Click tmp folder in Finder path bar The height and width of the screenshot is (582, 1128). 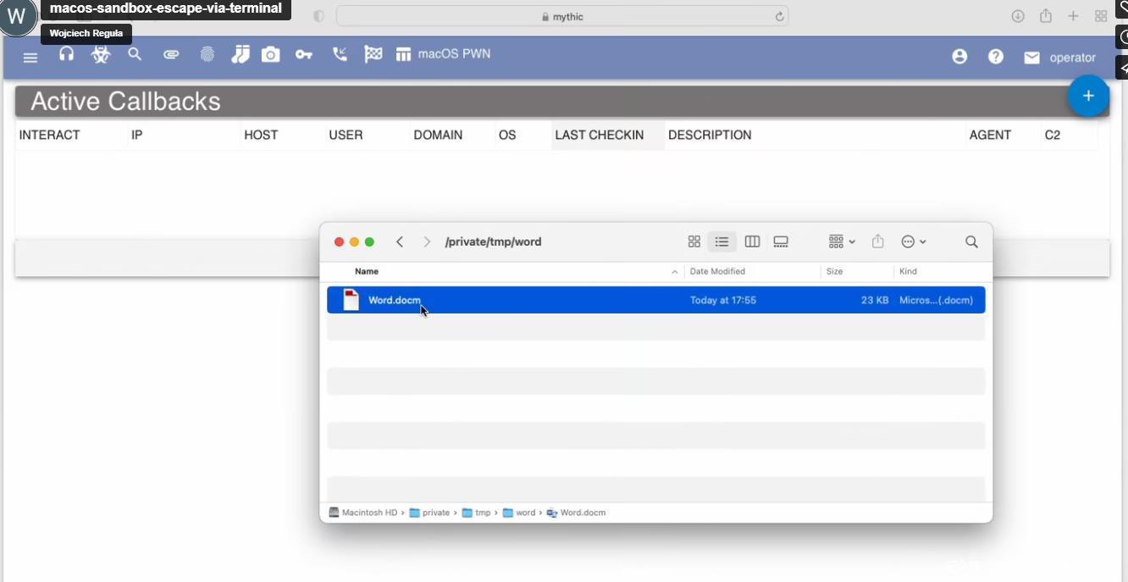pos(476,513)
